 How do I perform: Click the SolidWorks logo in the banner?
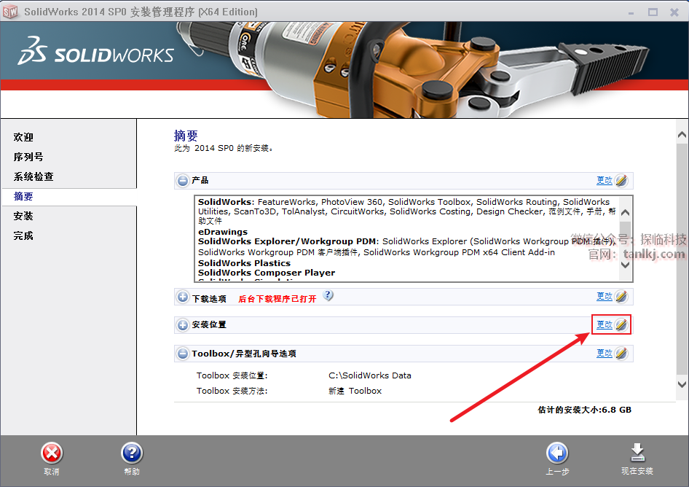tap(96, 52)
